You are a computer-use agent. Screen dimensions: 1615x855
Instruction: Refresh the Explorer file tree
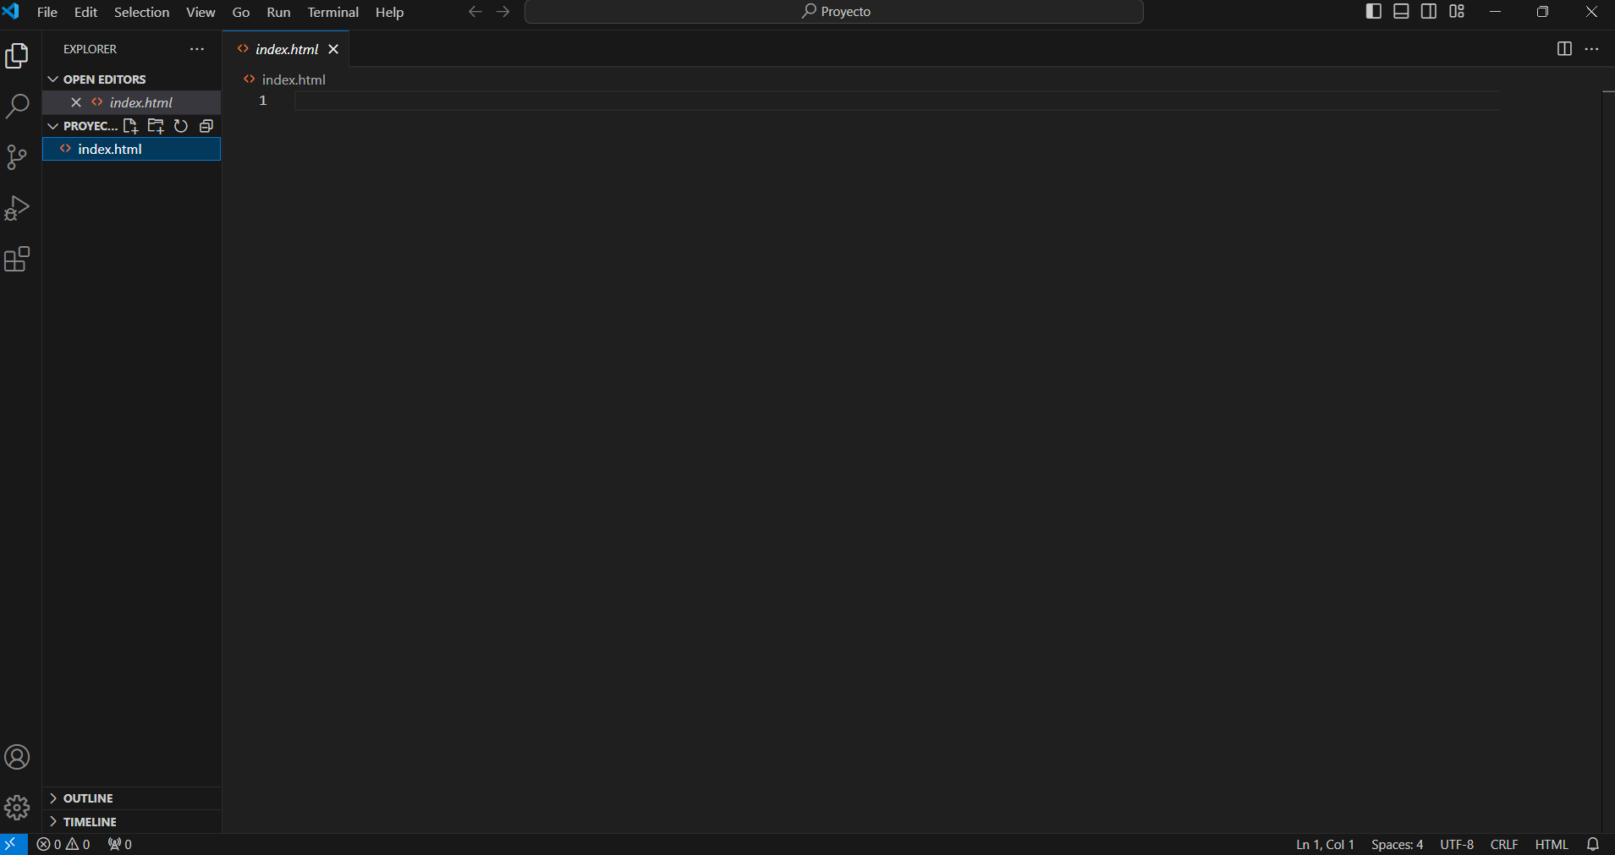coord(180,126)
